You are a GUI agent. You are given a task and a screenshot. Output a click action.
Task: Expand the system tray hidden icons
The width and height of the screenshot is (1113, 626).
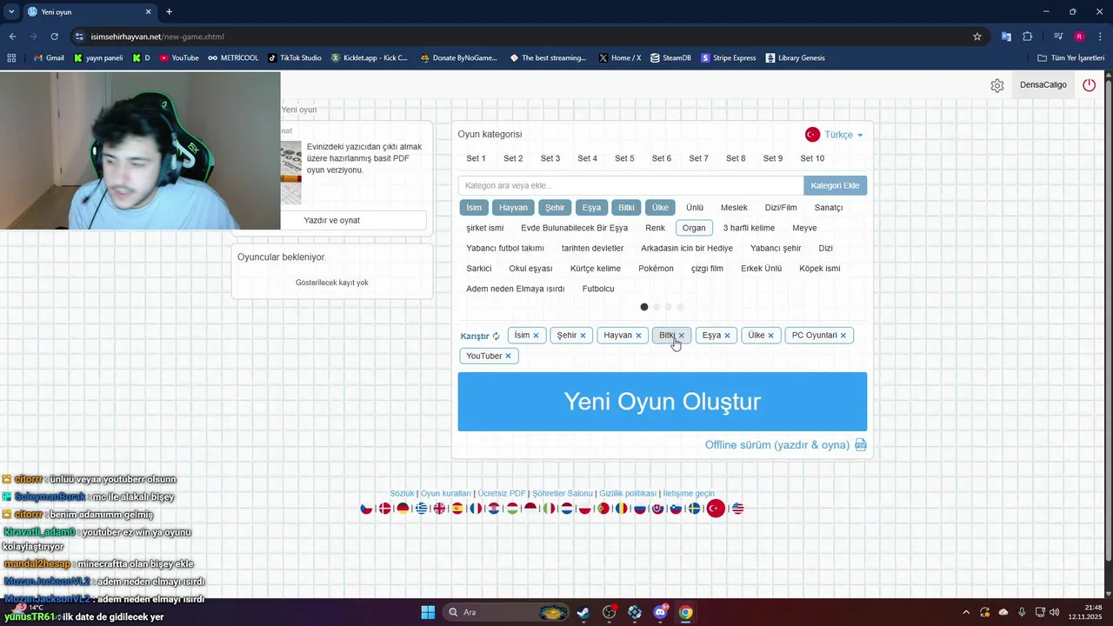click(x=965, y=612)
